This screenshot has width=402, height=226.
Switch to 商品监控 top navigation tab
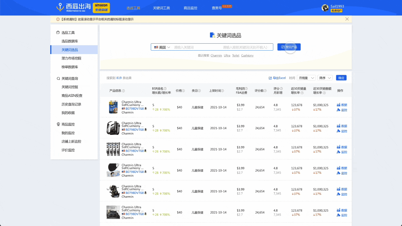[190, 8]
